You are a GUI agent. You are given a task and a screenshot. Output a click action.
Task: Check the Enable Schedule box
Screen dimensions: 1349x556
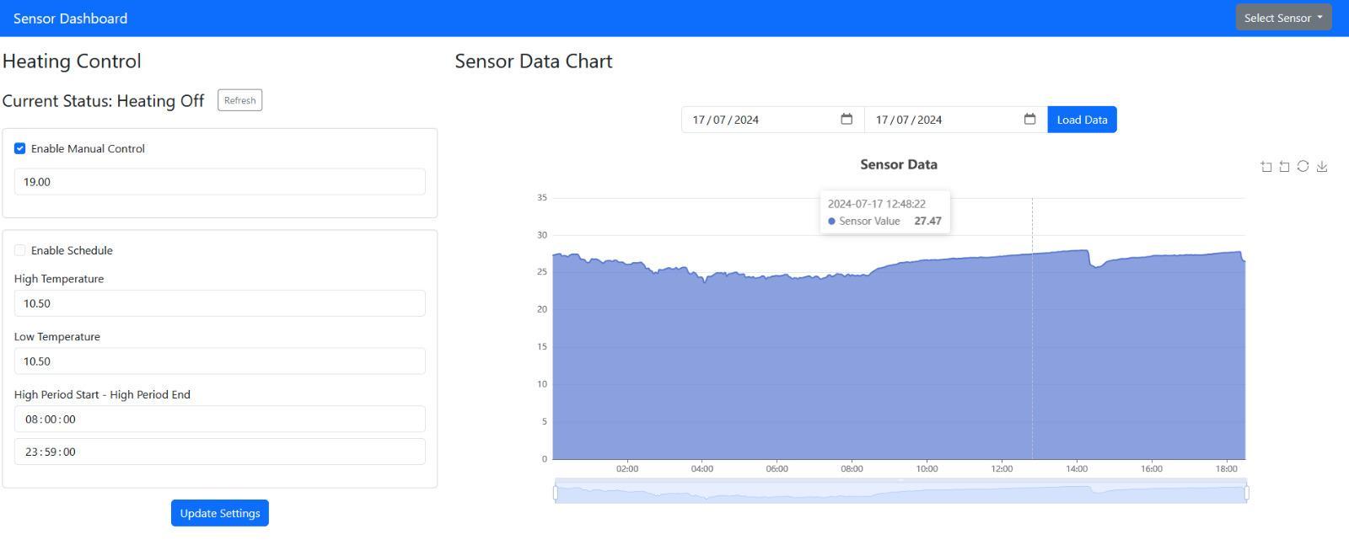[20, 250]
